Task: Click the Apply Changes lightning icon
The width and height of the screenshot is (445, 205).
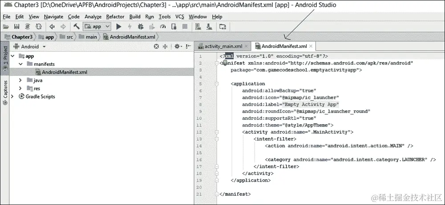Action: pyautogui.click(x=129, y=27)
